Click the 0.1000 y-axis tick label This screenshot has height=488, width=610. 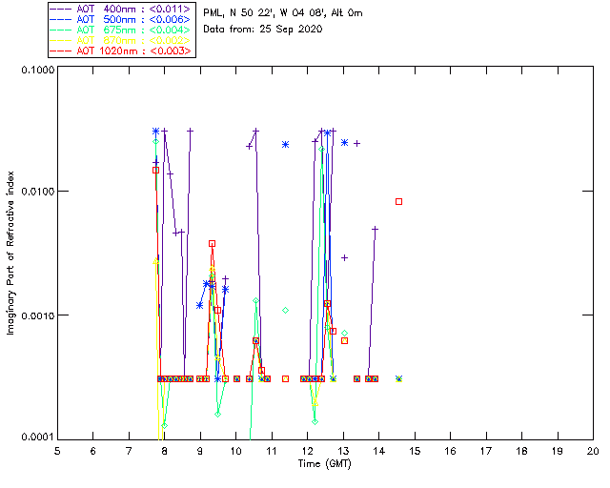point(35,71)
